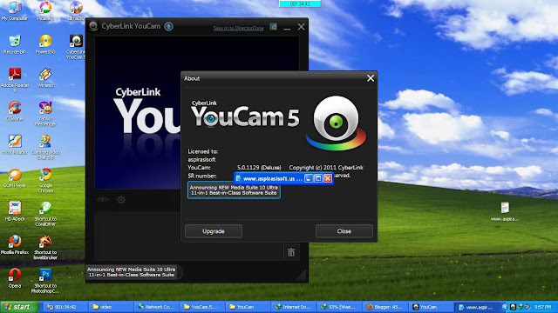The height and width of the screenshot is (313, 558).
Task: Click the DirectorZone 'd' icon in YouCam
Action: 273,27
